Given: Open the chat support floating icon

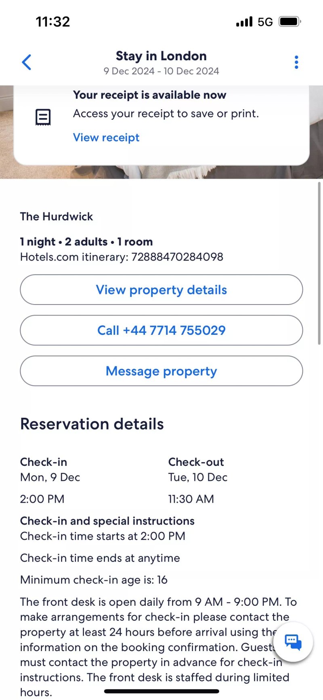Looking at the screenshot, I should (x=293, y=642).
